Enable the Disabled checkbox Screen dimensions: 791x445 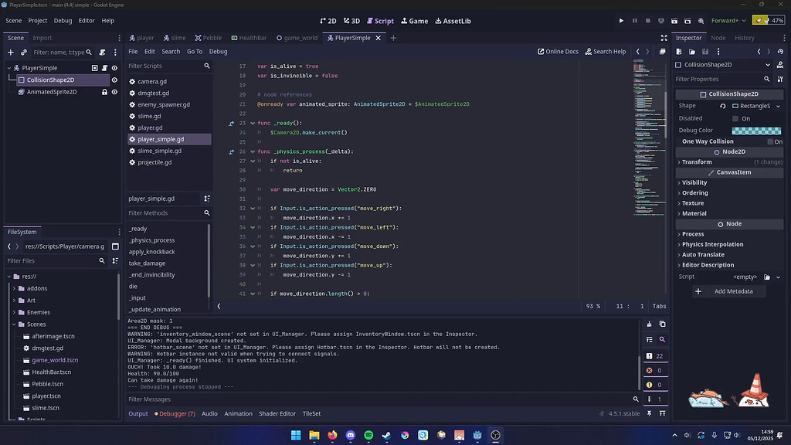coord(735,118)
